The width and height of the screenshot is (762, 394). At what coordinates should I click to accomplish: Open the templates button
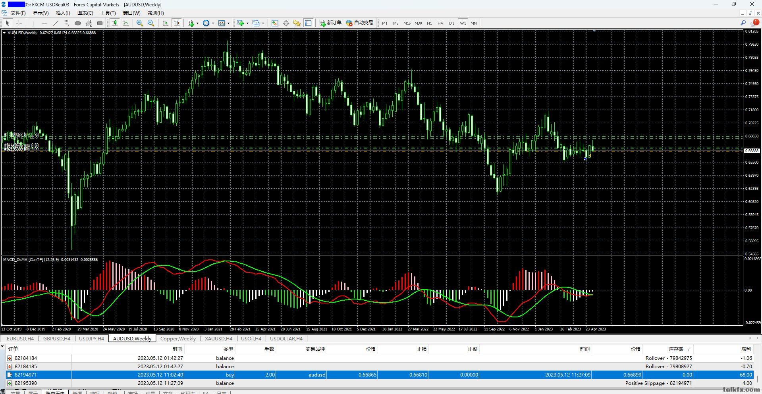click(x=222, y=23)
